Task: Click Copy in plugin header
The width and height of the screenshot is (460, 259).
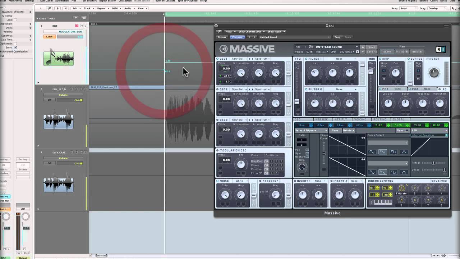Action: [337, 37]
